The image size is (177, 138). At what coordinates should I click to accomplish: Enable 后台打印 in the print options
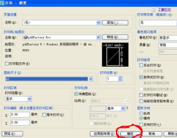click(141, 65)
